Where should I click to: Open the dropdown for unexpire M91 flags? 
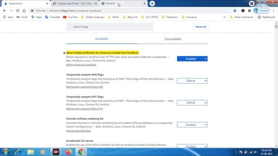tap(192, 103)
